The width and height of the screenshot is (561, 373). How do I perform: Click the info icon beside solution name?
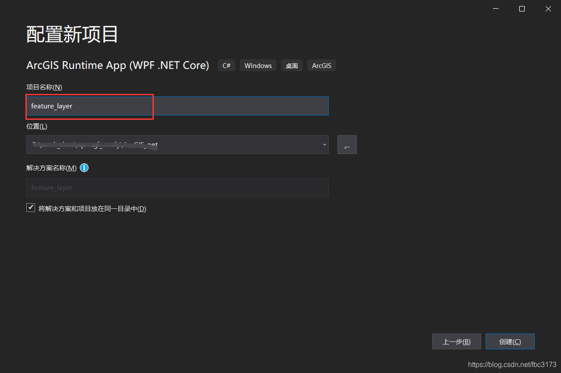click(84, 168)
